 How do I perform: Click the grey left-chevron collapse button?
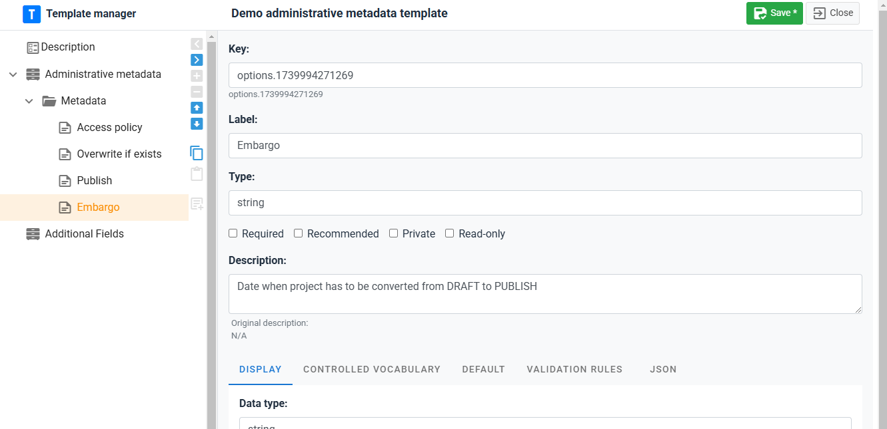(x=197, y=44)
